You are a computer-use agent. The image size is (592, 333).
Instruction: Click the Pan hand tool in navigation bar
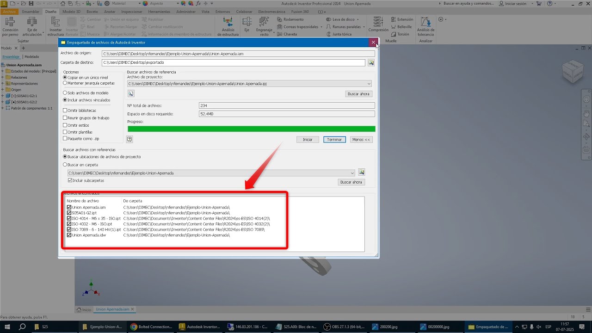point(586,113)
